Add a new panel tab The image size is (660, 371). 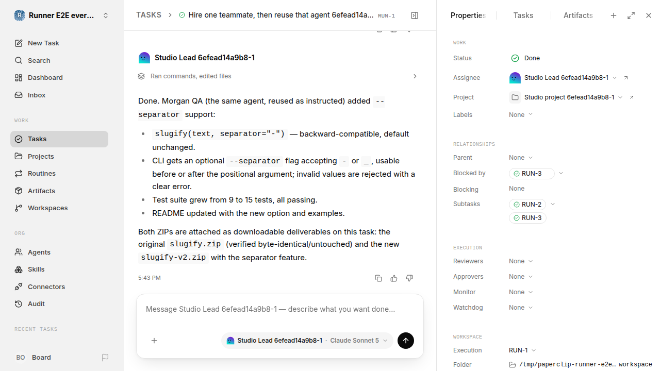pos(614,15)
